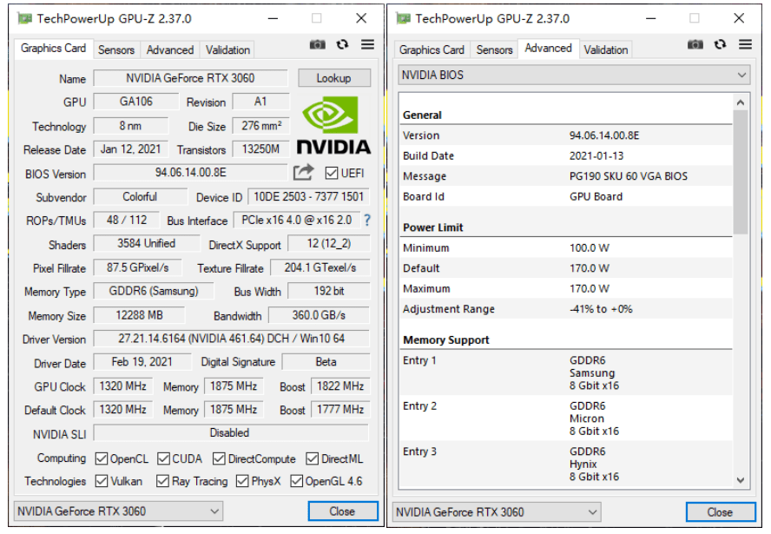Click GPU-Z app icon in right title bar
Screen dimensions: 771x534
tap(403, 19)
